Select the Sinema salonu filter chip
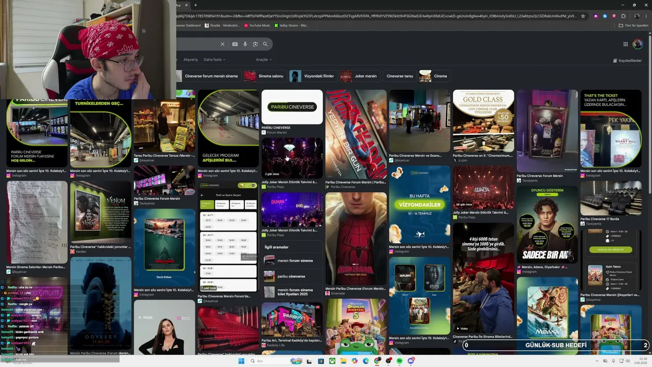The image size is (652, 367). [264, 76]
